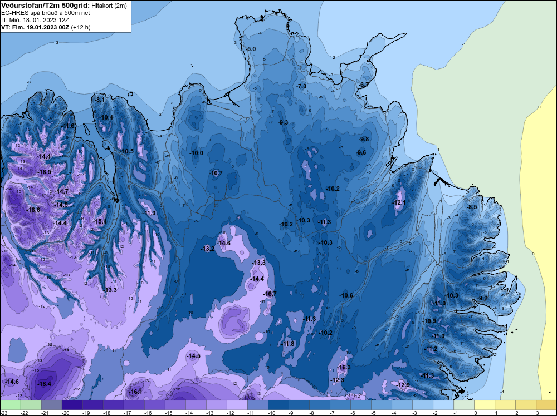Click the orange-yellow legend swatch above 3
The height and width of the screenshot is (416, 557).
(x=546, y=405)
